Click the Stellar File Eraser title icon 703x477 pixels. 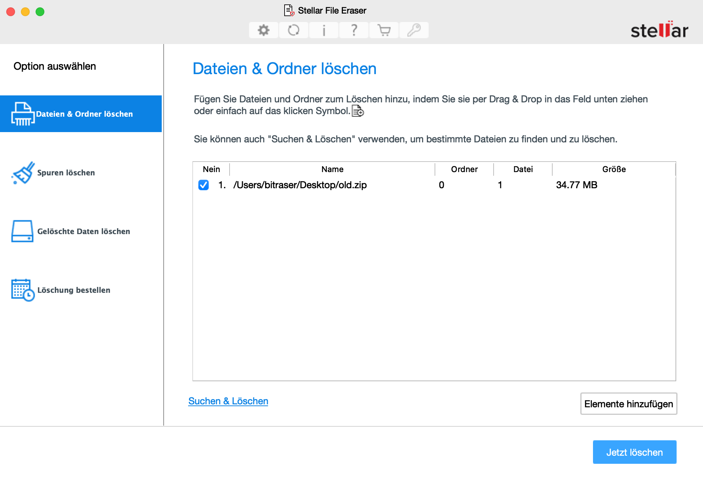[289, 10]
